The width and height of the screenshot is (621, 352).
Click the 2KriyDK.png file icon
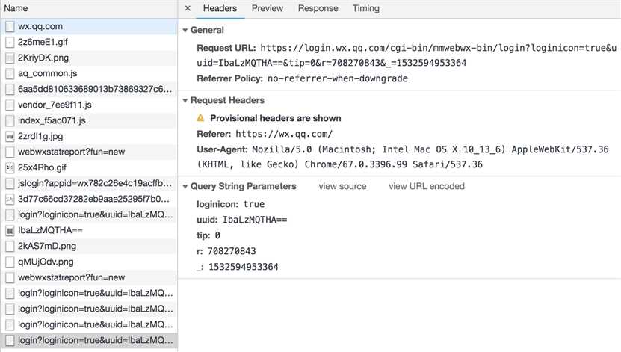(x=10, y=58)
